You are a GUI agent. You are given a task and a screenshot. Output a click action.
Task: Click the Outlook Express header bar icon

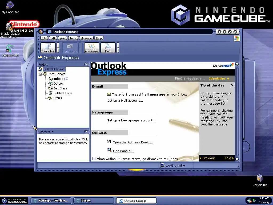pos(40,57)
